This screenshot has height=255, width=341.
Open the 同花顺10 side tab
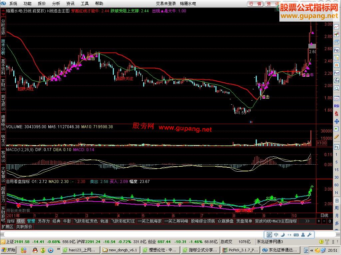[x=3, y=103]
